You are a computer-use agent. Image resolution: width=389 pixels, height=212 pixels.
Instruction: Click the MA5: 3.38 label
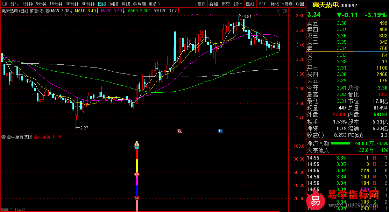pyautogui.click(x=60, y=11)
